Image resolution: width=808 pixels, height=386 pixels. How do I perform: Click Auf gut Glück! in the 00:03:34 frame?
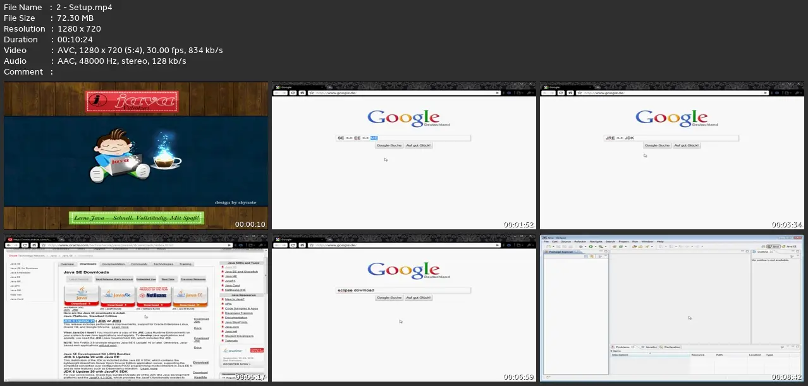[687, 145]
